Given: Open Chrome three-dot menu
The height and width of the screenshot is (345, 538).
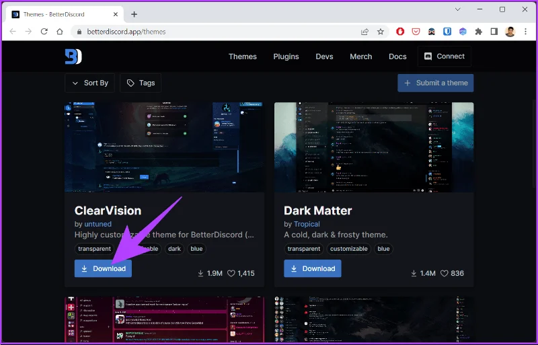Looking at the screenshot, I should (525, 32).
